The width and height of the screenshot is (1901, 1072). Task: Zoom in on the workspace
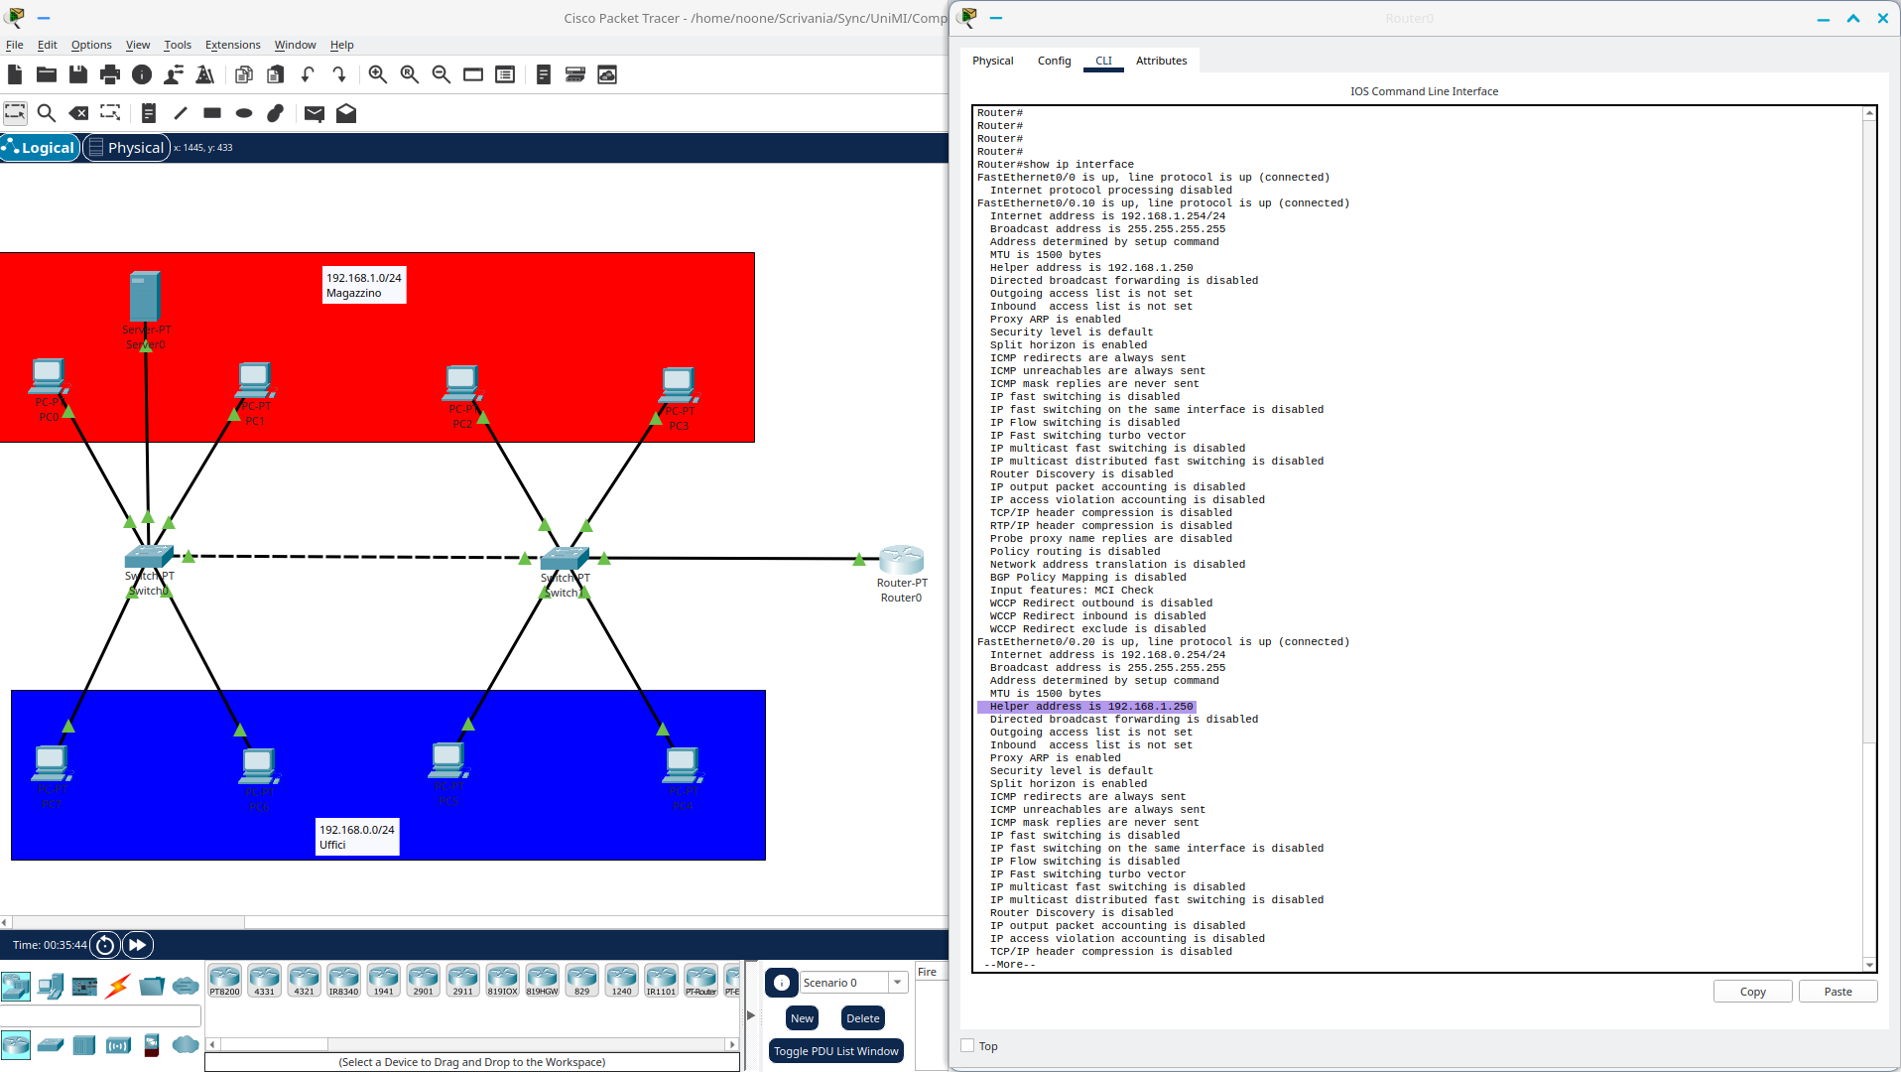(x=378, y=74)
